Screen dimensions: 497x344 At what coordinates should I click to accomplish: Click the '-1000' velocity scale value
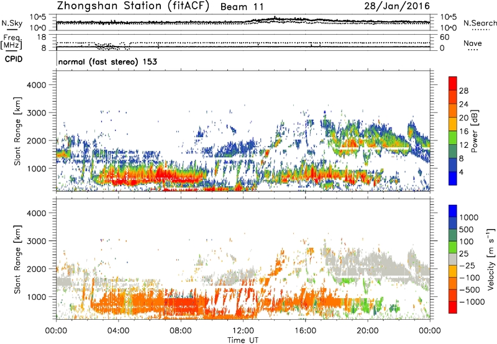tap(472, 302)
